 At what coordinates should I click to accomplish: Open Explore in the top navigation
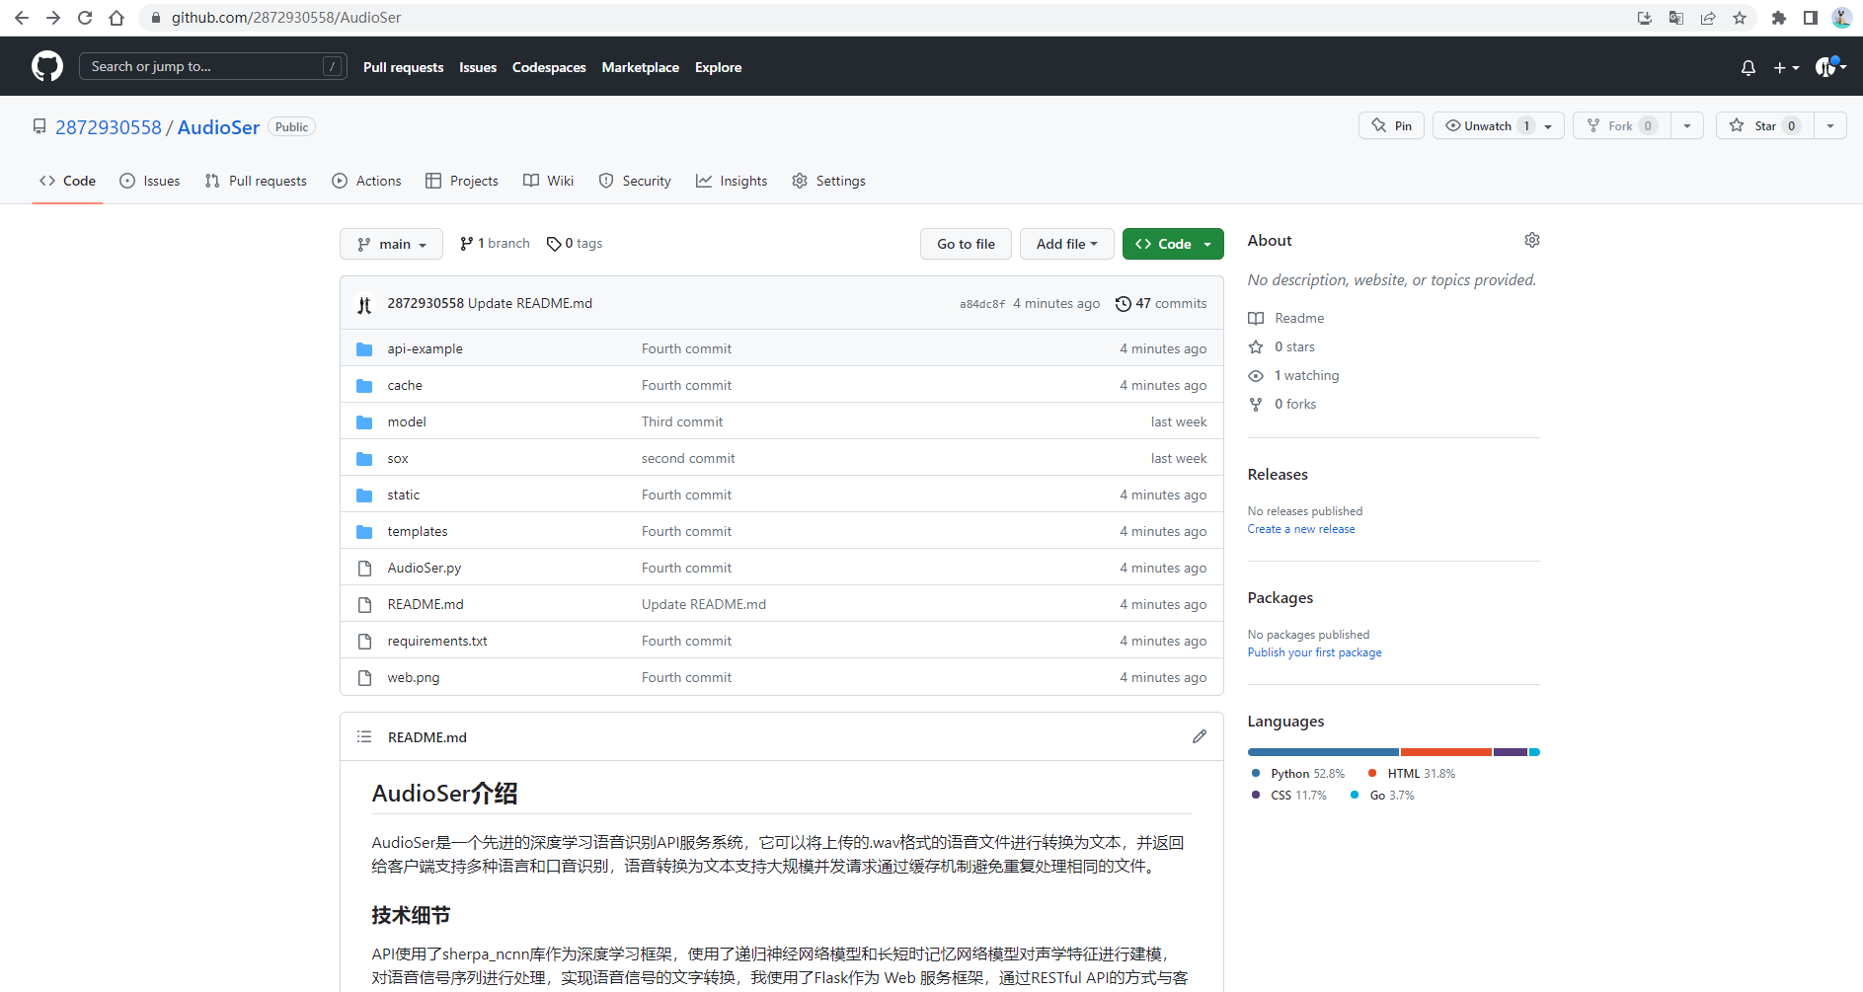[x=718, y=67]
